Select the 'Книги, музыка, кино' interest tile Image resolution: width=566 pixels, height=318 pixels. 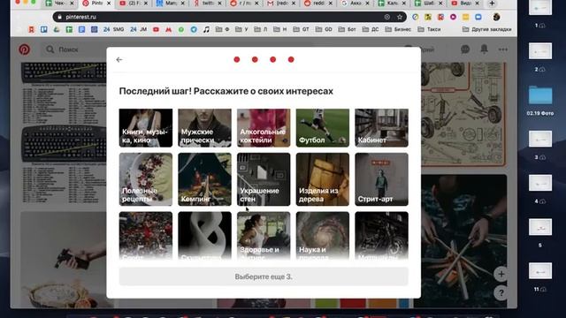pyautogui.click(x=146, y=128)
